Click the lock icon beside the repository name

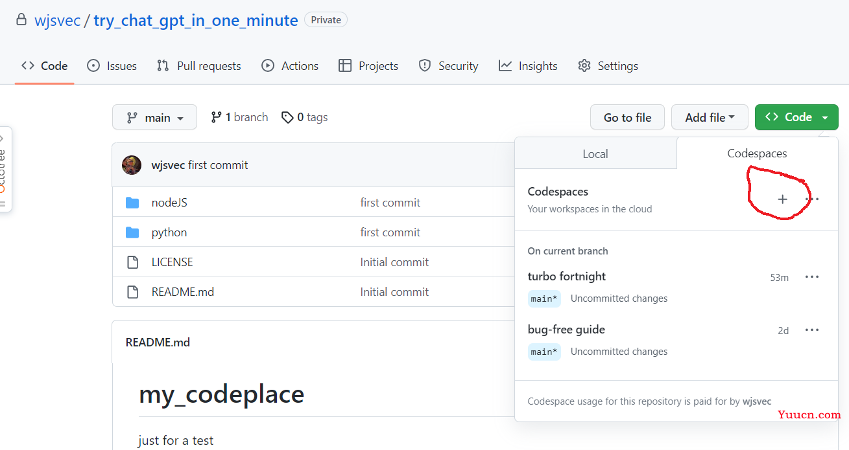point(21,19)
